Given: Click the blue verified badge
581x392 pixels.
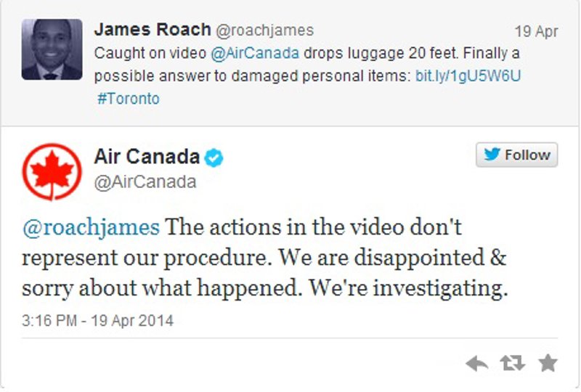Looking at the screenshot, I should tap(214, 158).
